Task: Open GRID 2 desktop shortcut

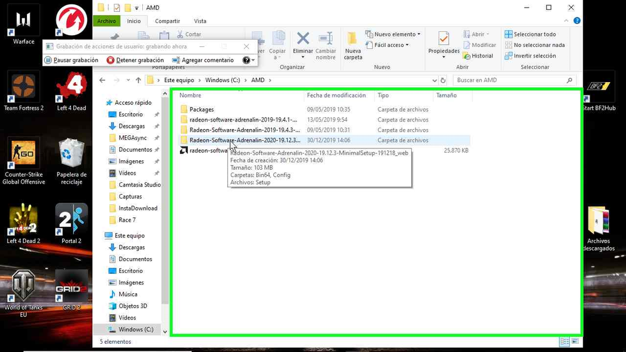Action: pos(71,290)
